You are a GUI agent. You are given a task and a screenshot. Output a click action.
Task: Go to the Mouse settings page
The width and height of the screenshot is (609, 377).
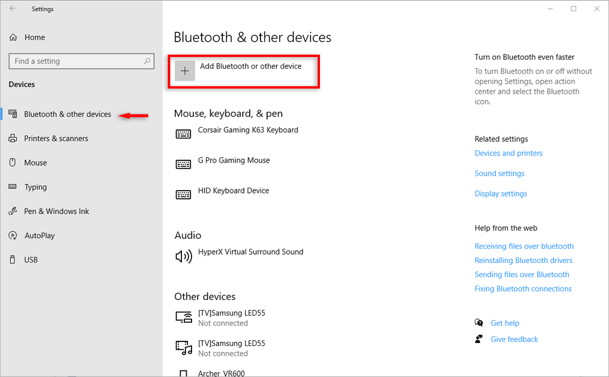click(35, 163)
